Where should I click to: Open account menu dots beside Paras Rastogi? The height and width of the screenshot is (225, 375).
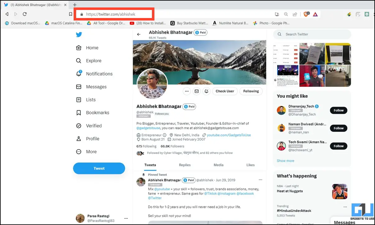pyautogui.click(x=126, y=218)
